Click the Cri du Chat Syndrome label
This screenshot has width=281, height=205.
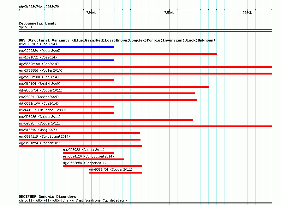pyautogui.click(x=73, y=200)
